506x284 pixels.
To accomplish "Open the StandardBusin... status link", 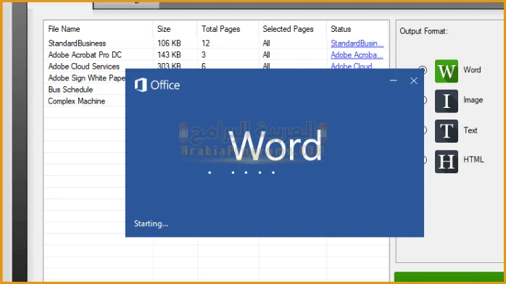I will (x=357, y=43).
